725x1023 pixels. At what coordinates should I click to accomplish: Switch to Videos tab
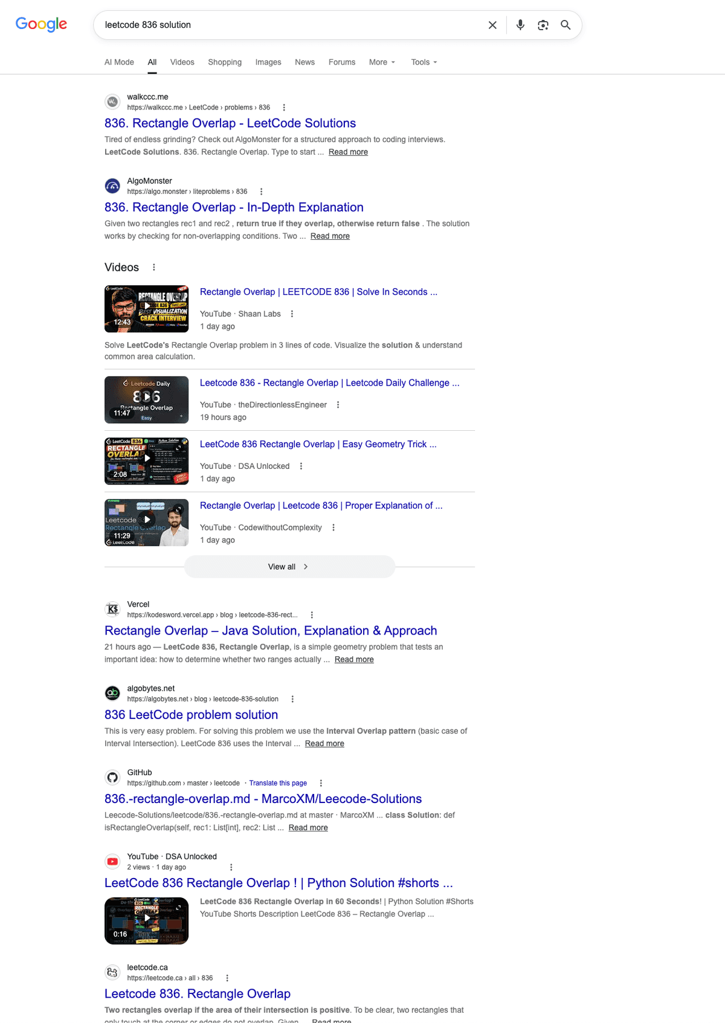tap(182, 62)
